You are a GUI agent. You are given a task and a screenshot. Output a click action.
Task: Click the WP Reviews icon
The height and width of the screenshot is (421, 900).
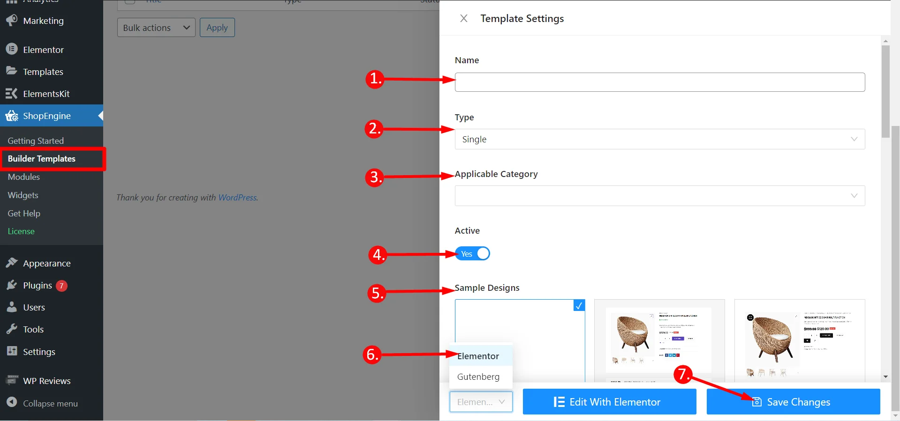(x=12, y=380)
